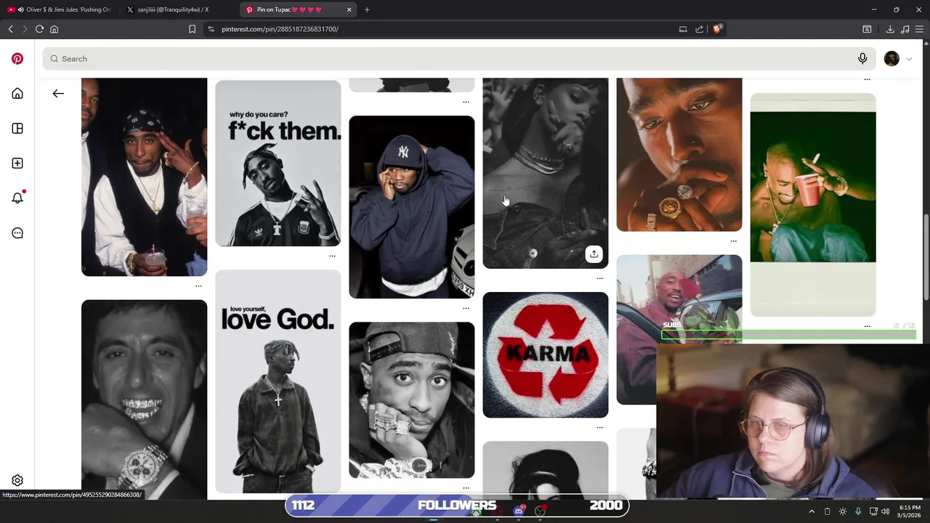930x523 pixels.
Task: Open more options under the red cup pin
Action: coord(867,326)
